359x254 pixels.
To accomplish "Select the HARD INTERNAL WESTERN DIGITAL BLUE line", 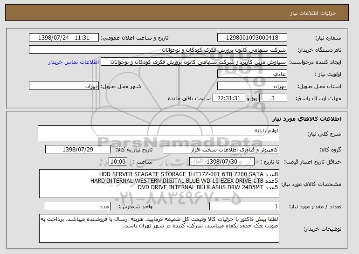I will [184, 181].
